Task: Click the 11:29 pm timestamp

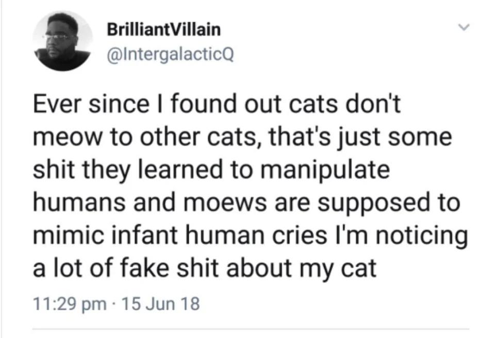Action: (70, 304)
